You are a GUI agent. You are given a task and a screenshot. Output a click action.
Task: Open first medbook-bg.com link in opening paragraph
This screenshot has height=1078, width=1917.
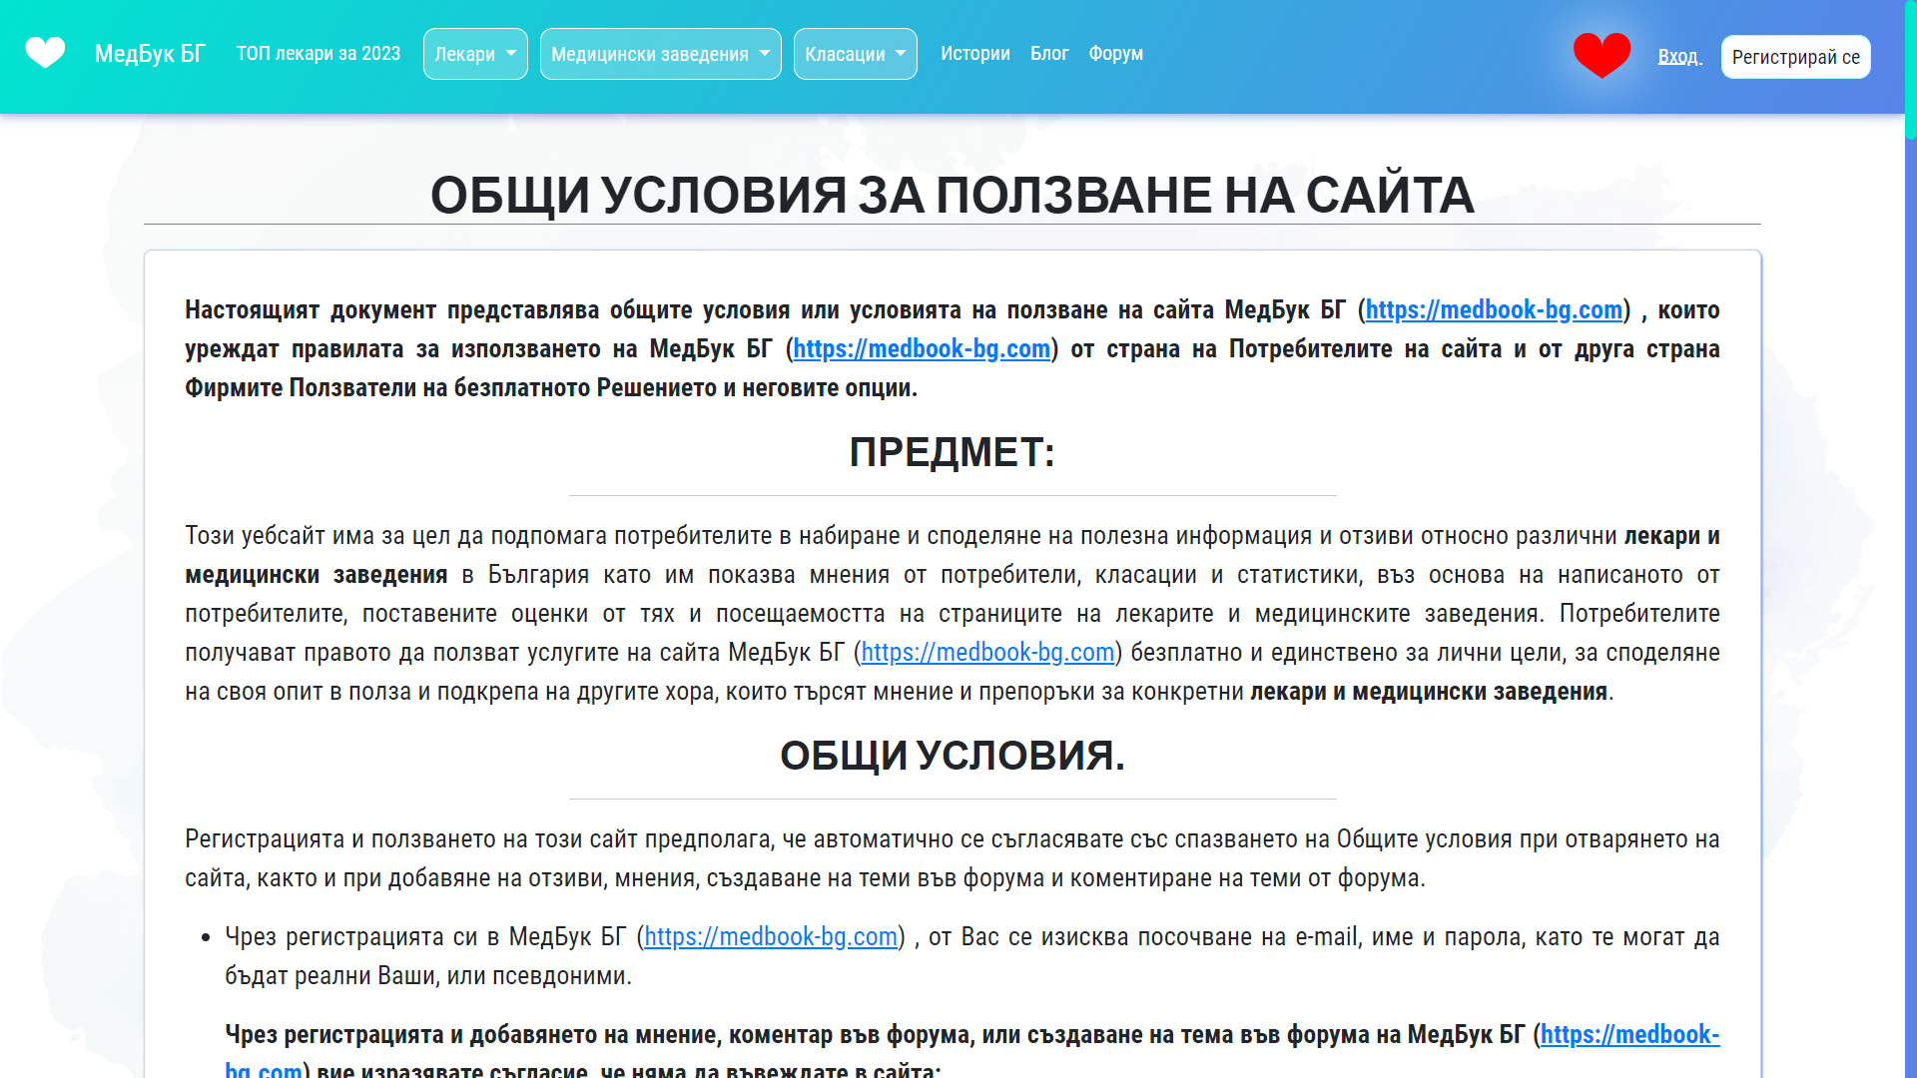(1494, 309)
